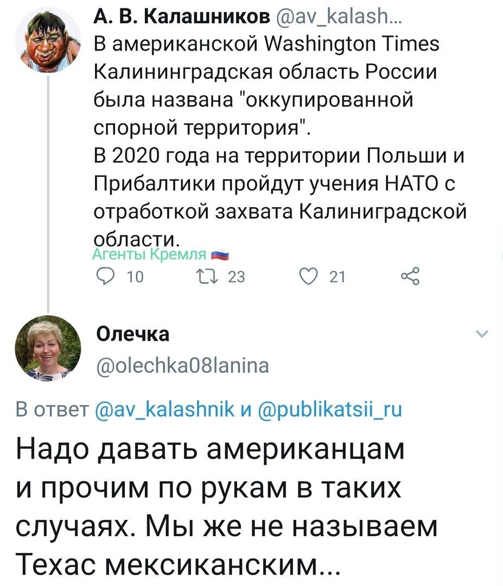This screenshot has width=503, height=586.
Task: Open the share icon on tweet
Action: click(410, 277)
